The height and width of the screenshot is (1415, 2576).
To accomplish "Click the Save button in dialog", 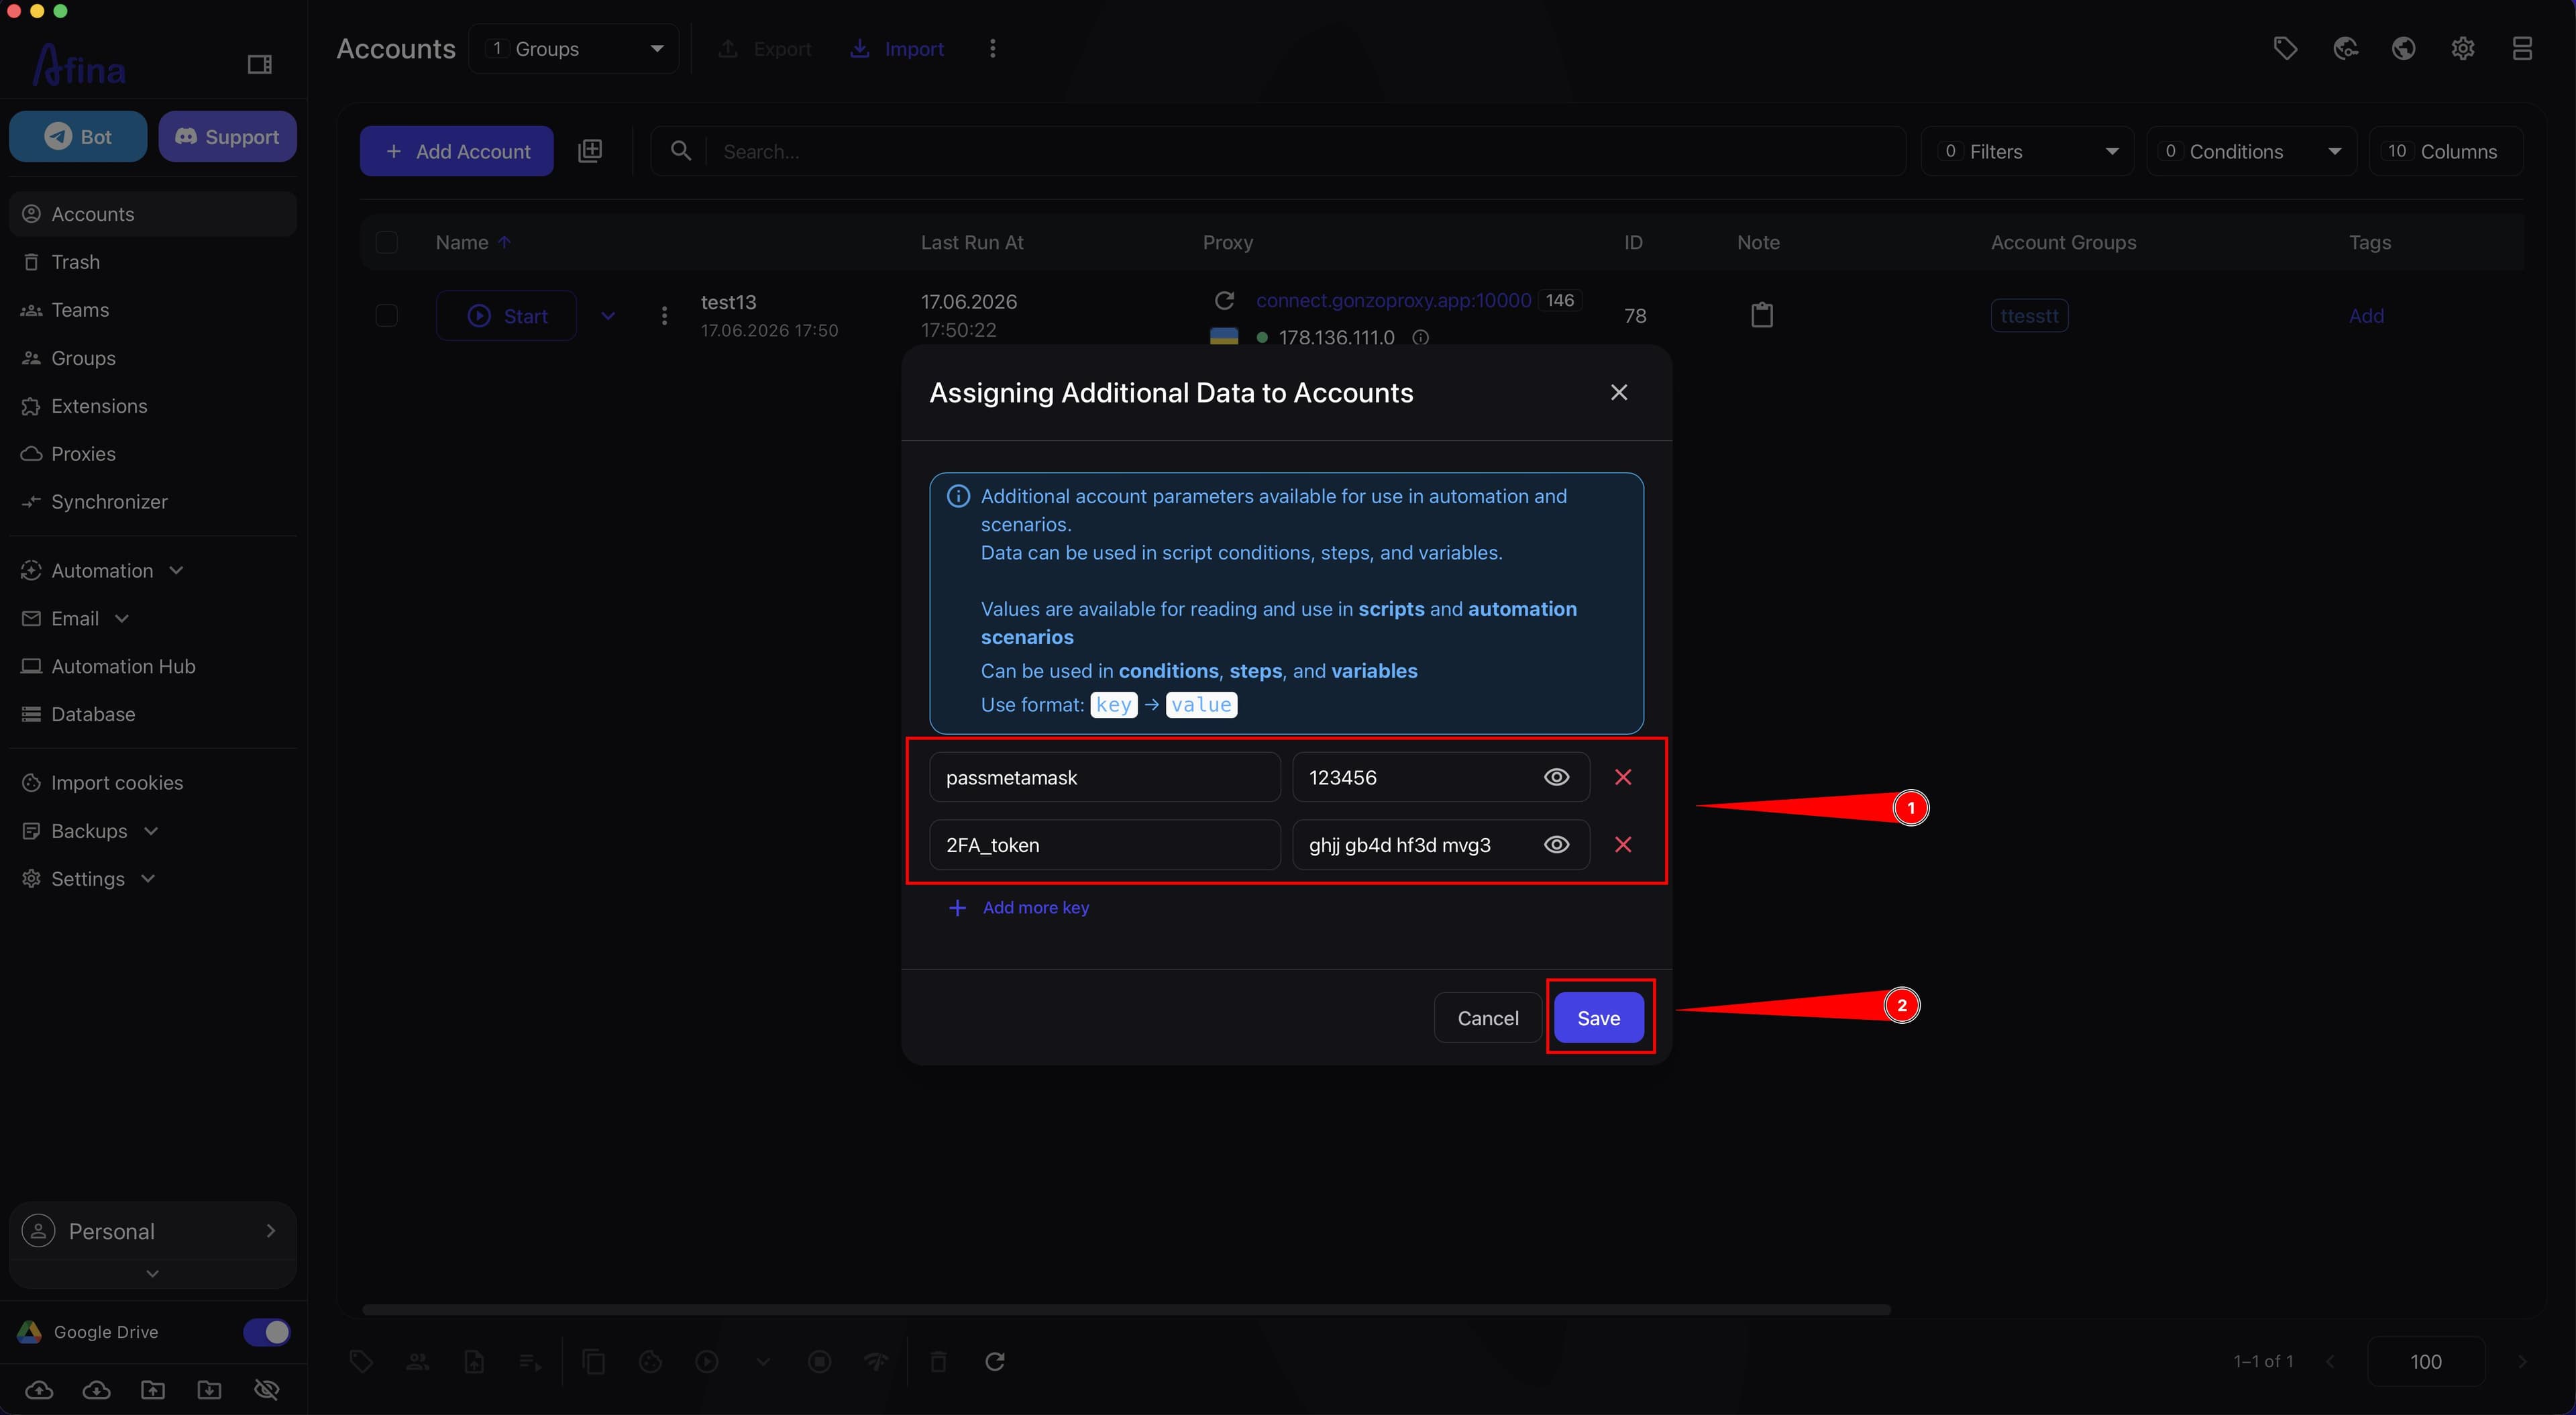I will coord(1598,1018).
